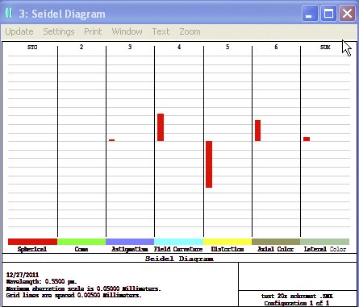Click the STO surface column header
Image resolution: width=359 pixels, height=307 pixels.
[x=32, y=48]
